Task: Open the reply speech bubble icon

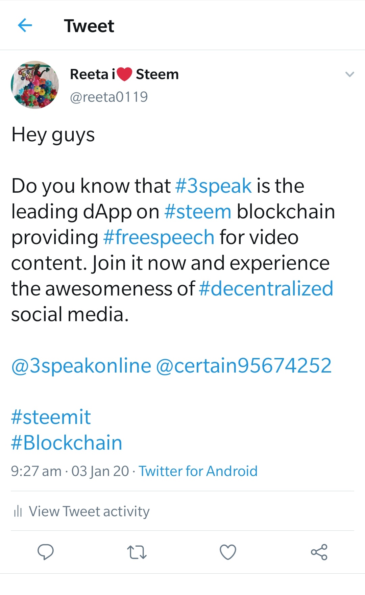Action: pos(45,552)
